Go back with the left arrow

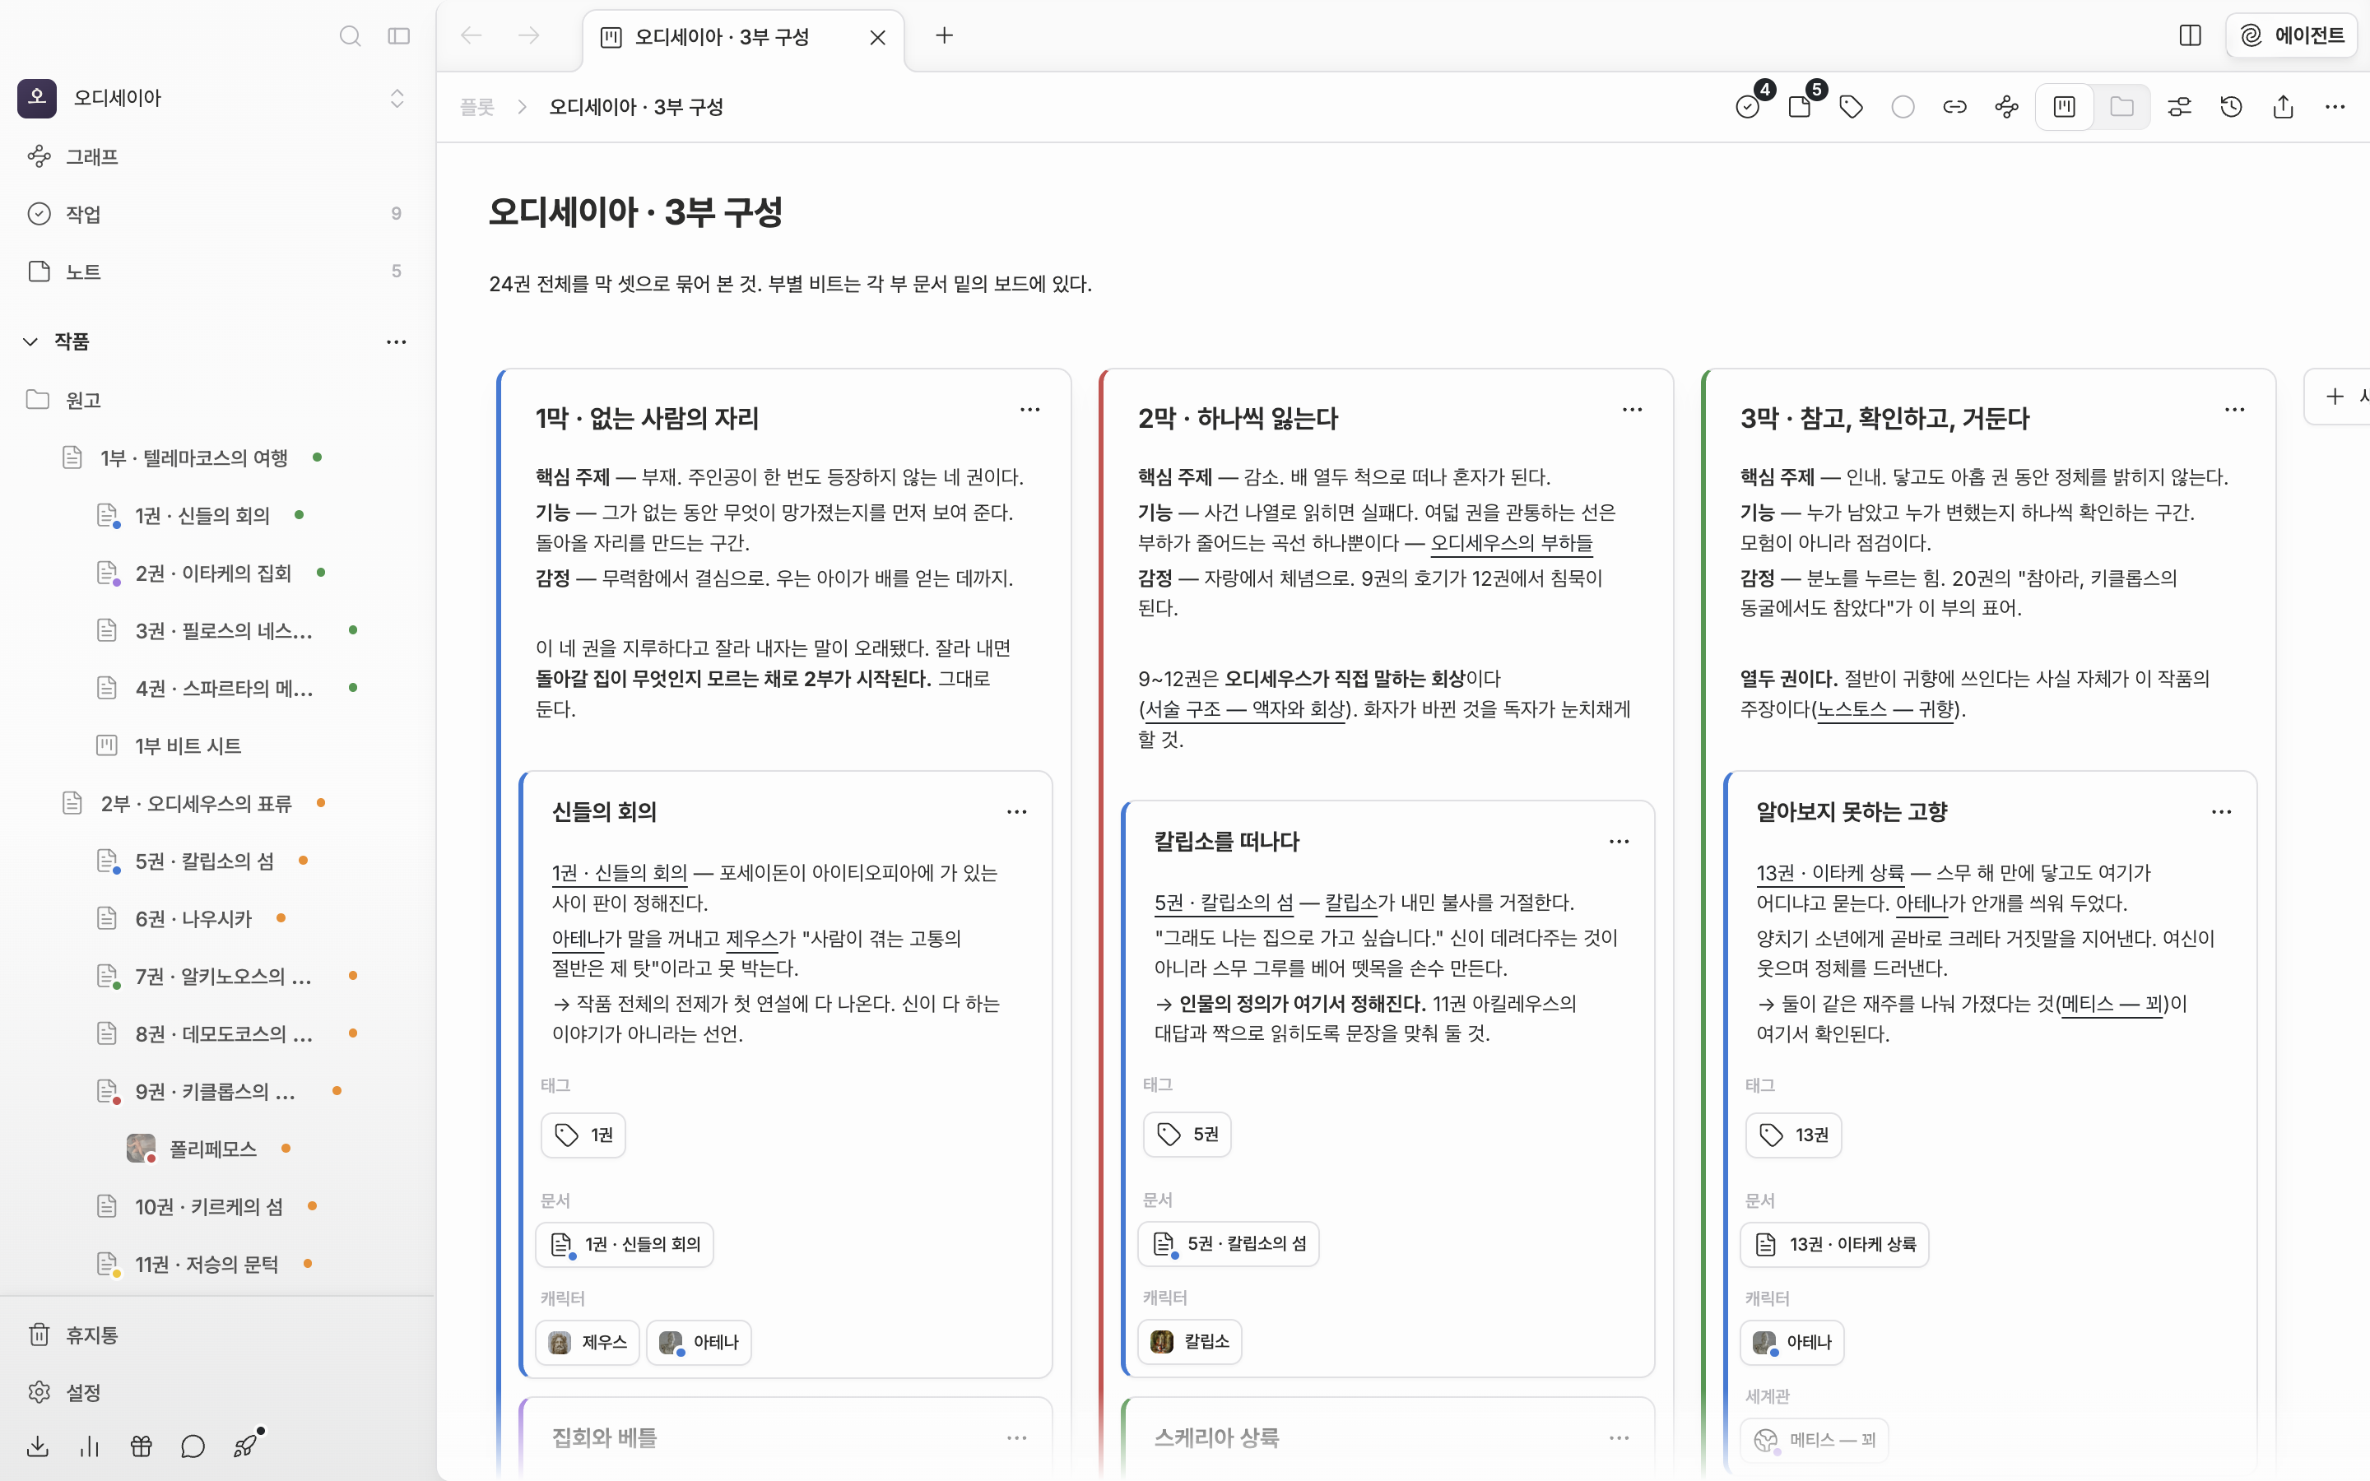471,36
